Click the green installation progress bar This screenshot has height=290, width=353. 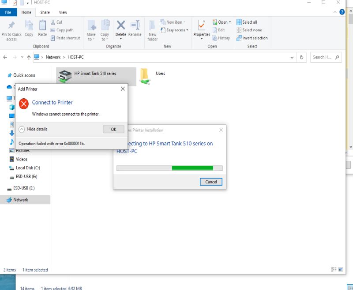pyautogui.click(x=169, y=168)
